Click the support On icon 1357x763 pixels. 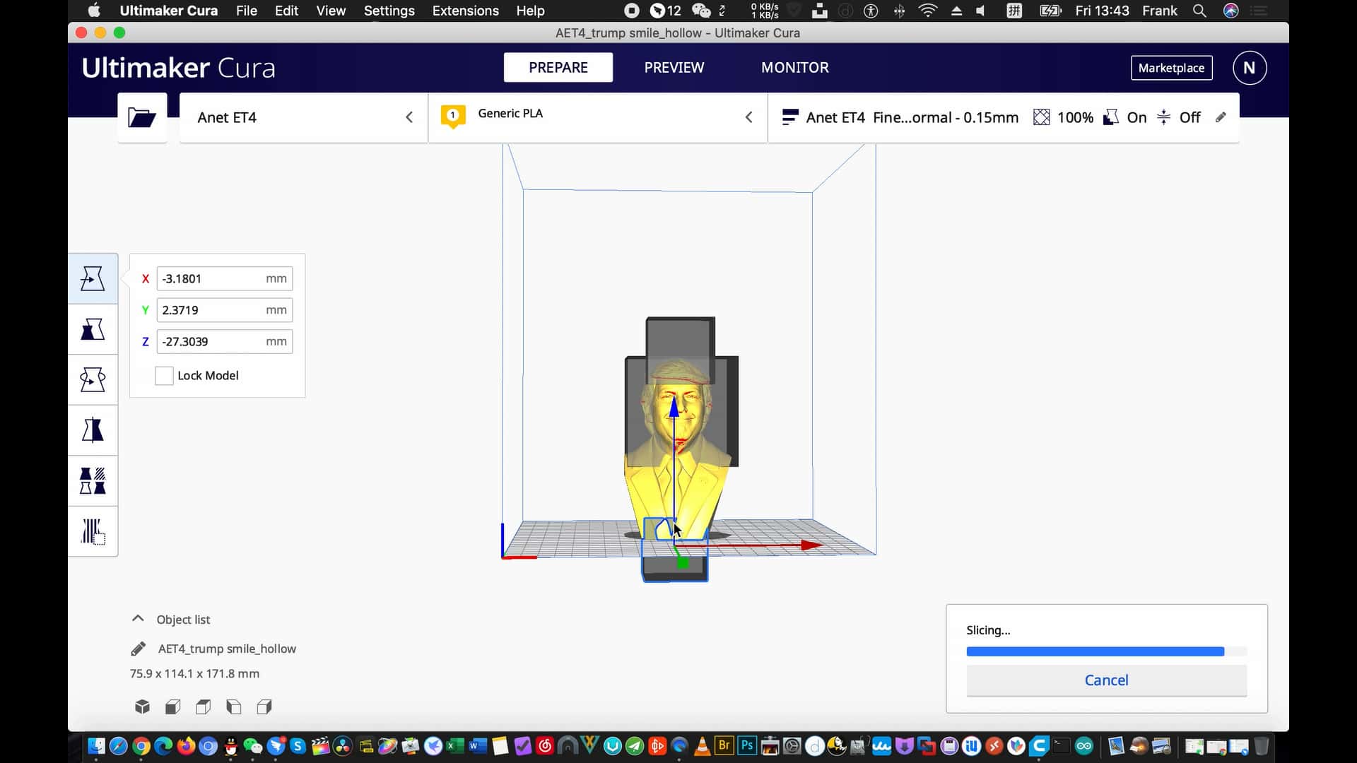[1111, 117]
